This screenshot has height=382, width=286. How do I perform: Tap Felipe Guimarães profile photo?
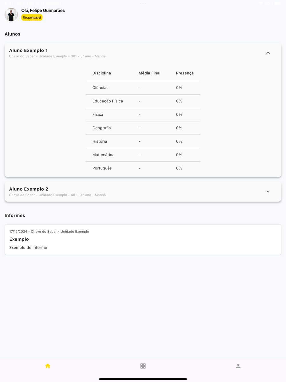tap(11, 15)
